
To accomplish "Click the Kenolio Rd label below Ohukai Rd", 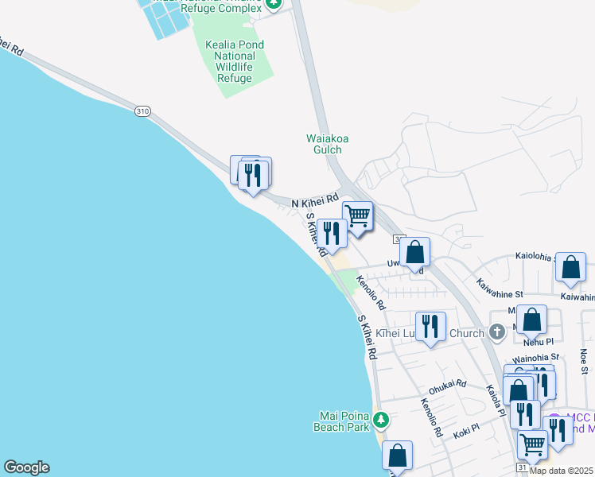I will [431, 417].
